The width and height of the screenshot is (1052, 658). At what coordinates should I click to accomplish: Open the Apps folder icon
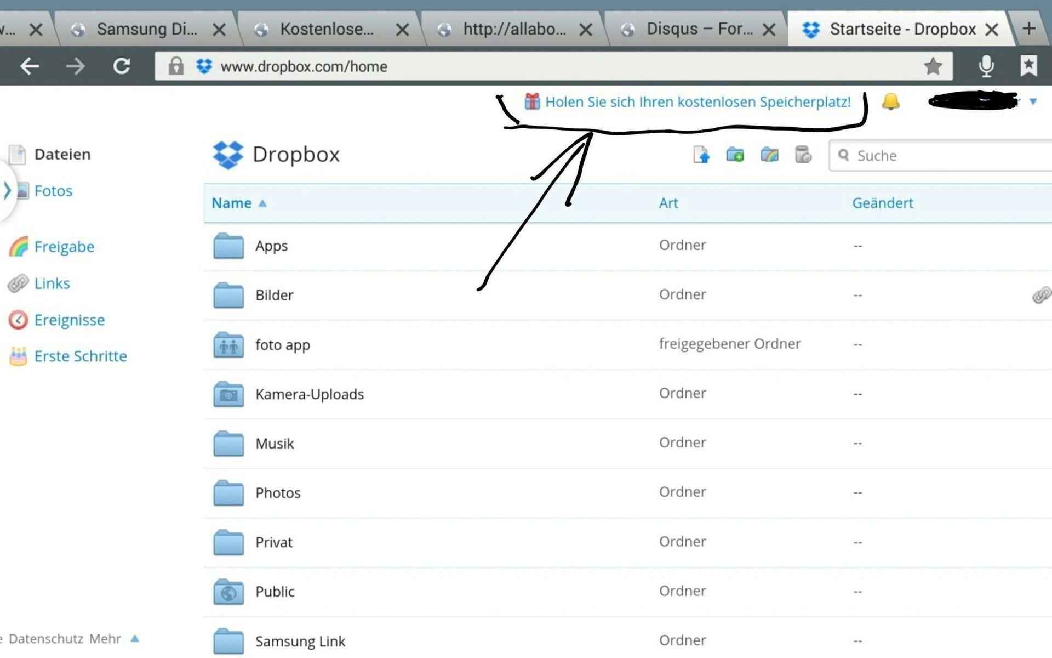228,246
